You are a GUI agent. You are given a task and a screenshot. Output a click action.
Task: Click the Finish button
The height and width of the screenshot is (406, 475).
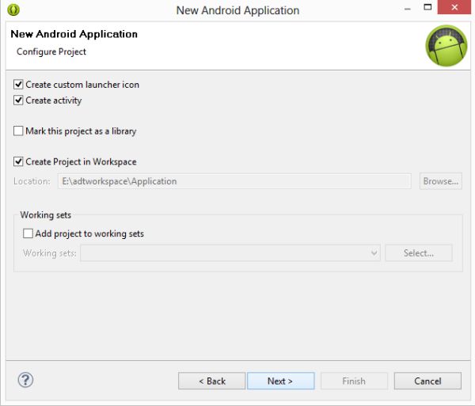click(x=354, y=381)
